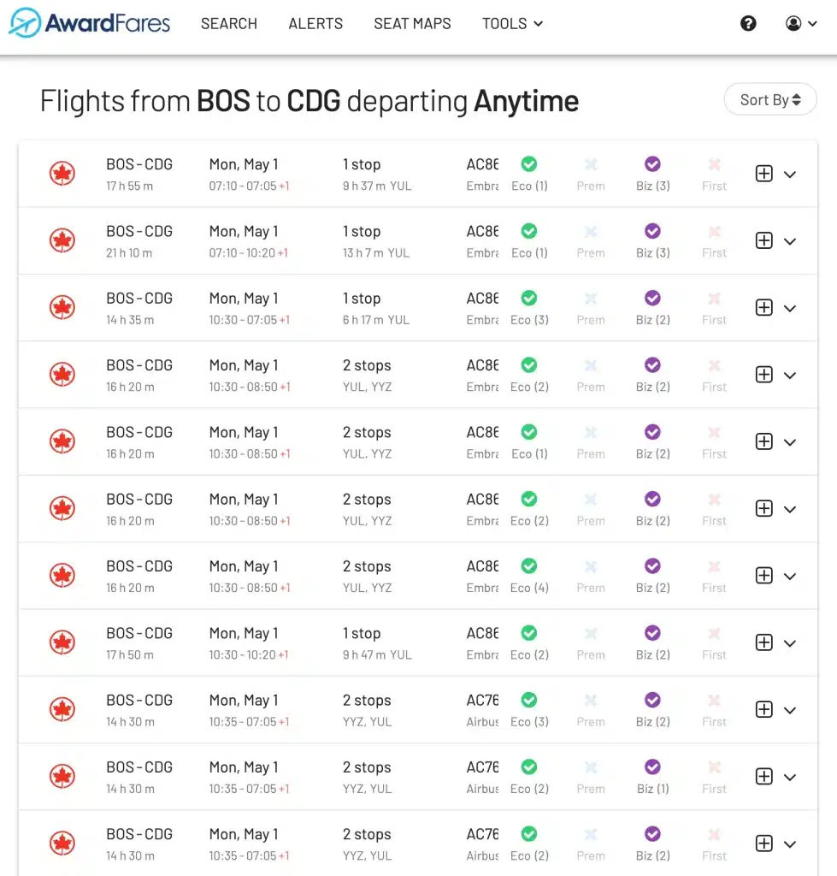Expand details of the 17 h 50 m flight
The width and height of the screenshot is (837, 876).
[x=789, y=643]
